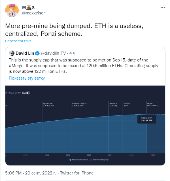Click the merge PoW removal marker

click(153, 105)
